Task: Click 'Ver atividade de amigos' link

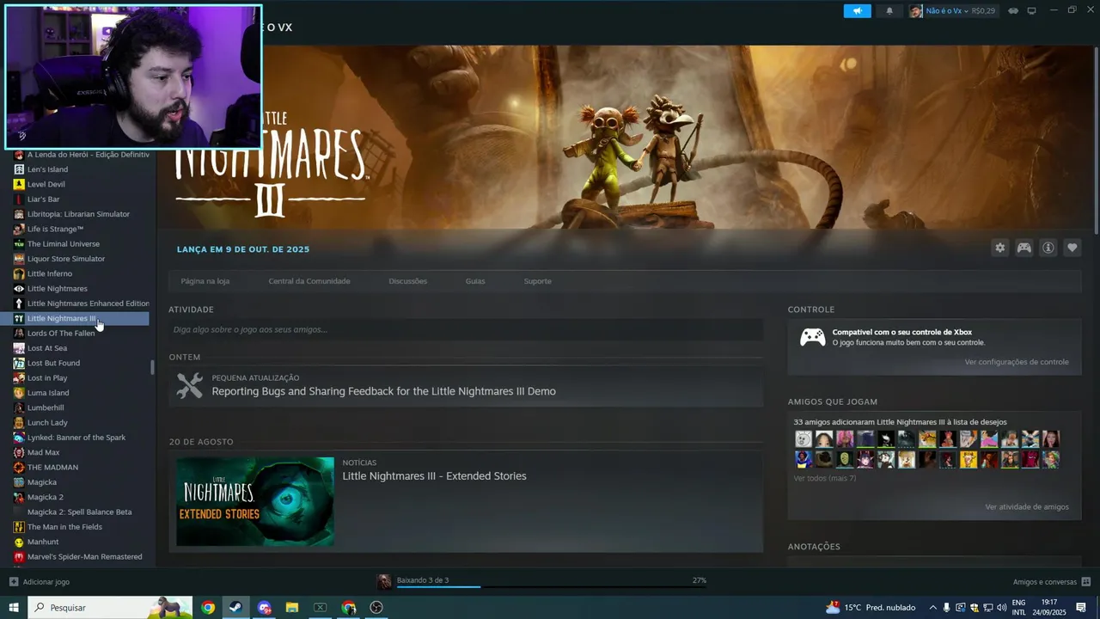Action: [x=1026, y=507]
